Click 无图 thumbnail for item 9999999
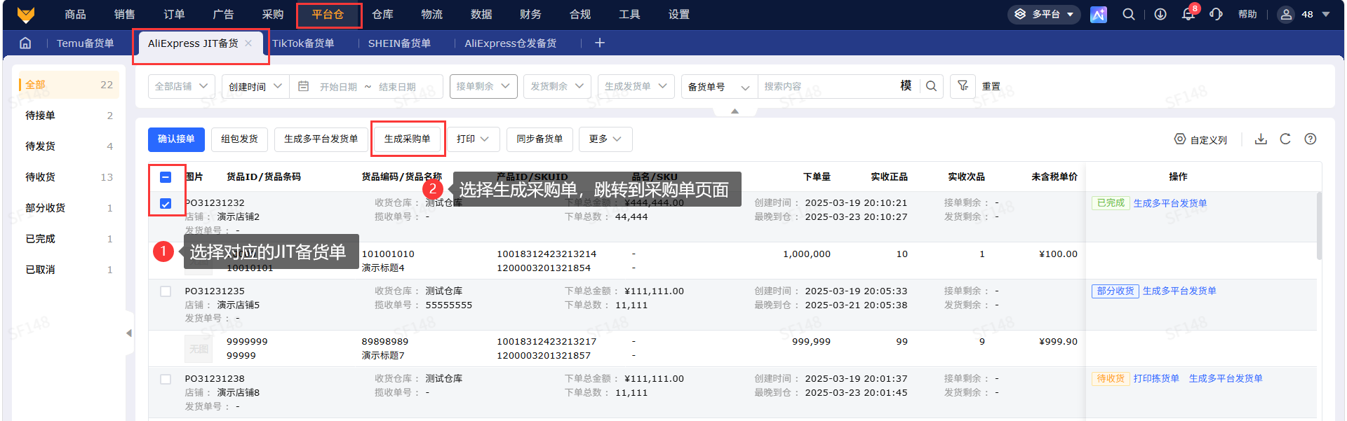The height and width of the screenshot is (421, 1347). (x=199, y=348)
